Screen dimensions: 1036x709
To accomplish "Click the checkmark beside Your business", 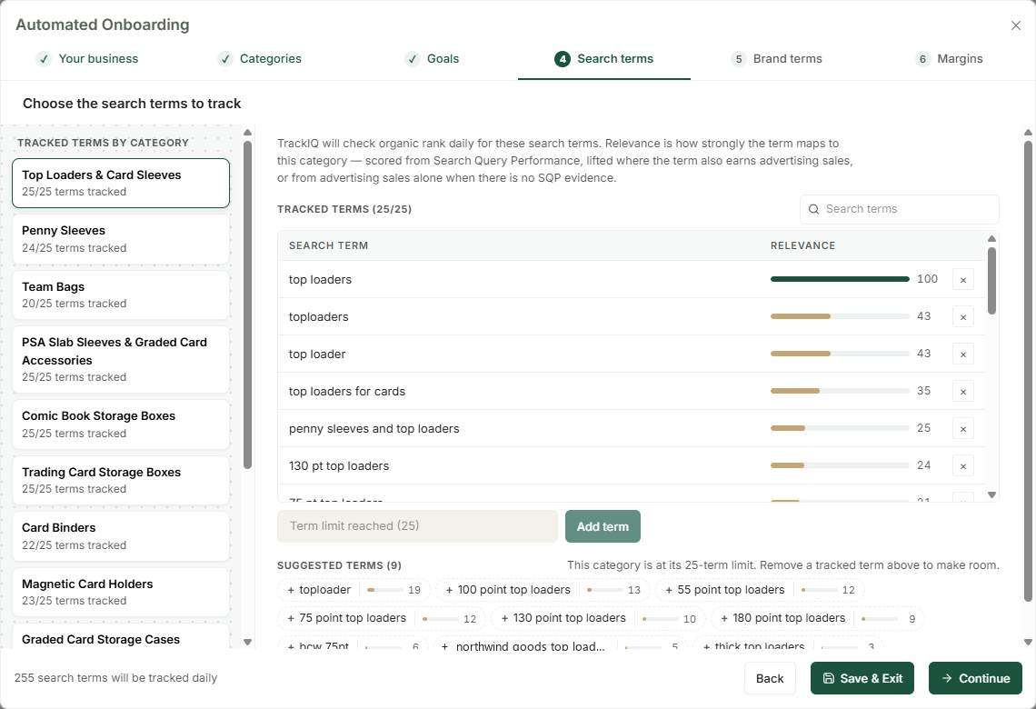I will click(44, 59).
